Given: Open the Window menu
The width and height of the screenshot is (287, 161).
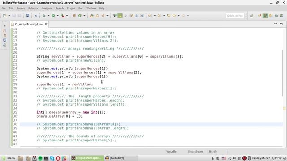Looking at the screenshot, I should 91,8.
